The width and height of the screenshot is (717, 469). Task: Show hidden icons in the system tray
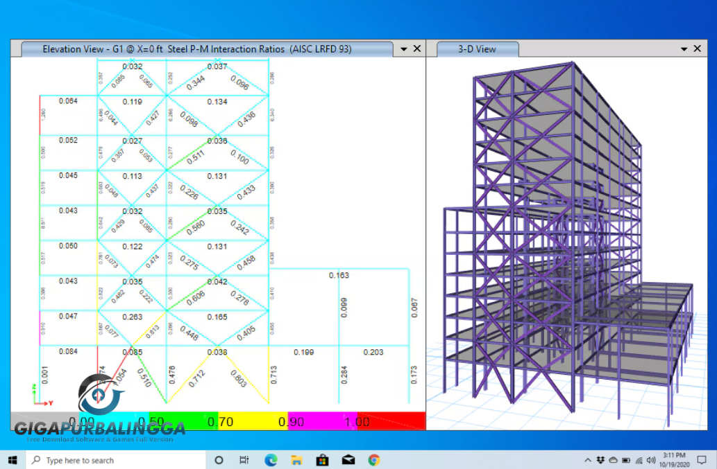[588, 460]
